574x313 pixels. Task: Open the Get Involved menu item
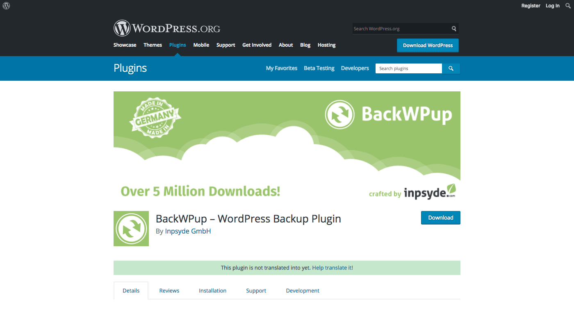257,45
